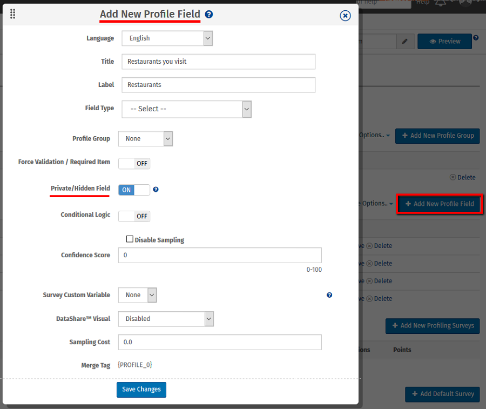Click the Preview button
Viewport: 486px width, 409px height.
444,42
